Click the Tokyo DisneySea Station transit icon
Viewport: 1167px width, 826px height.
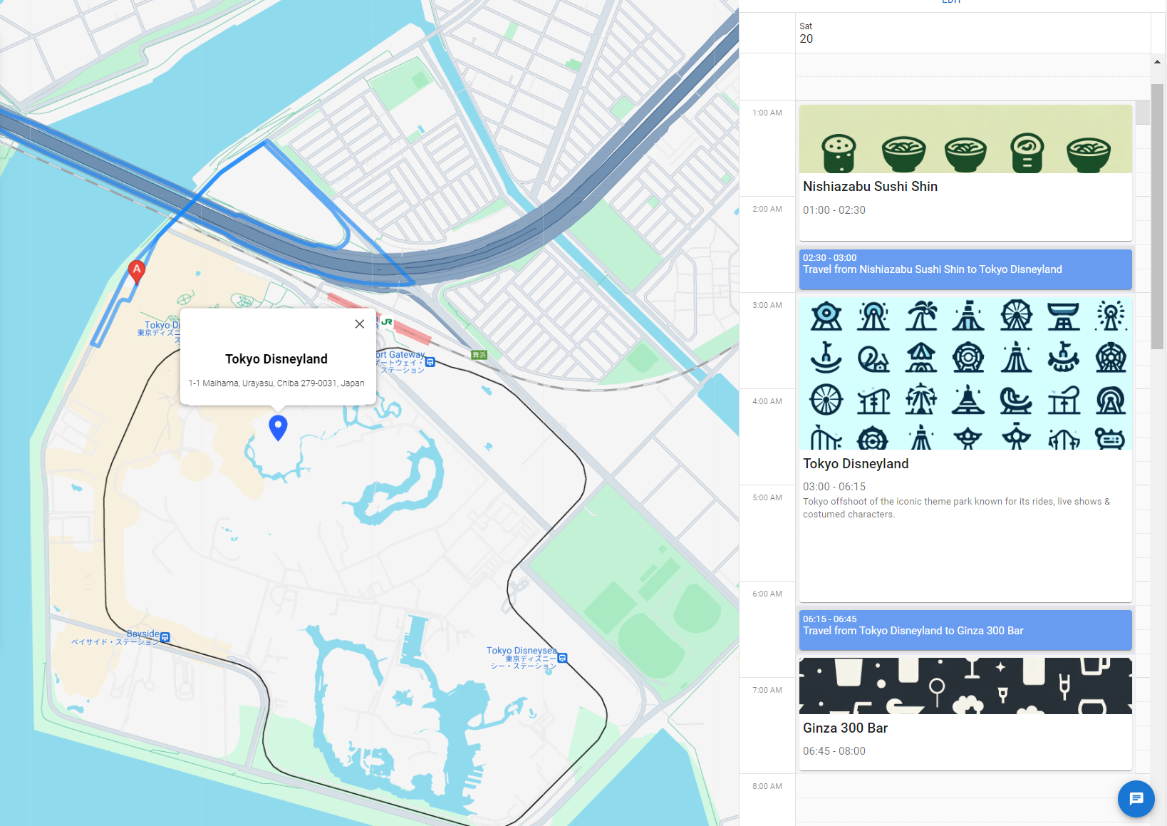click(x=562, y=658)
